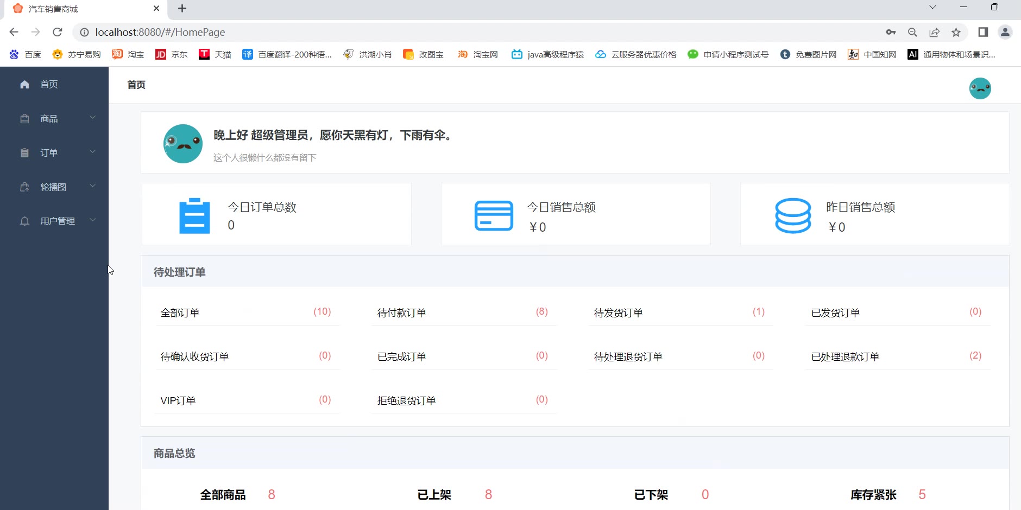The width and height of the screenshot is (1021, 510).
Task: Open 待付款订单 entry with count 8
Action: point(402,313)
